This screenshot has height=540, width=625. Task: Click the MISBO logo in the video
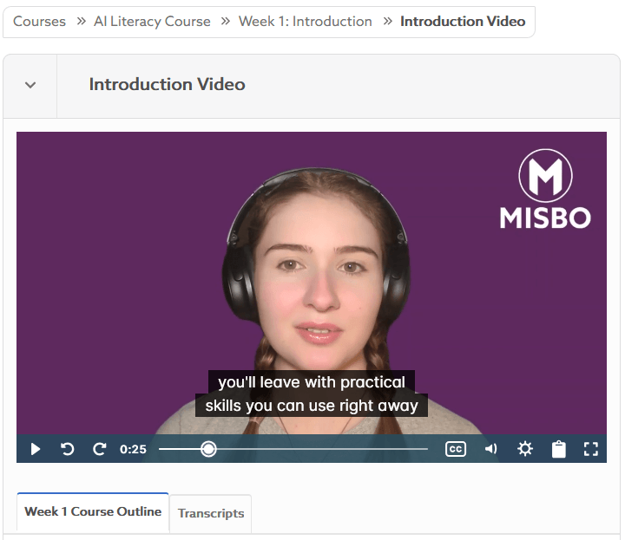click(545, 189)
